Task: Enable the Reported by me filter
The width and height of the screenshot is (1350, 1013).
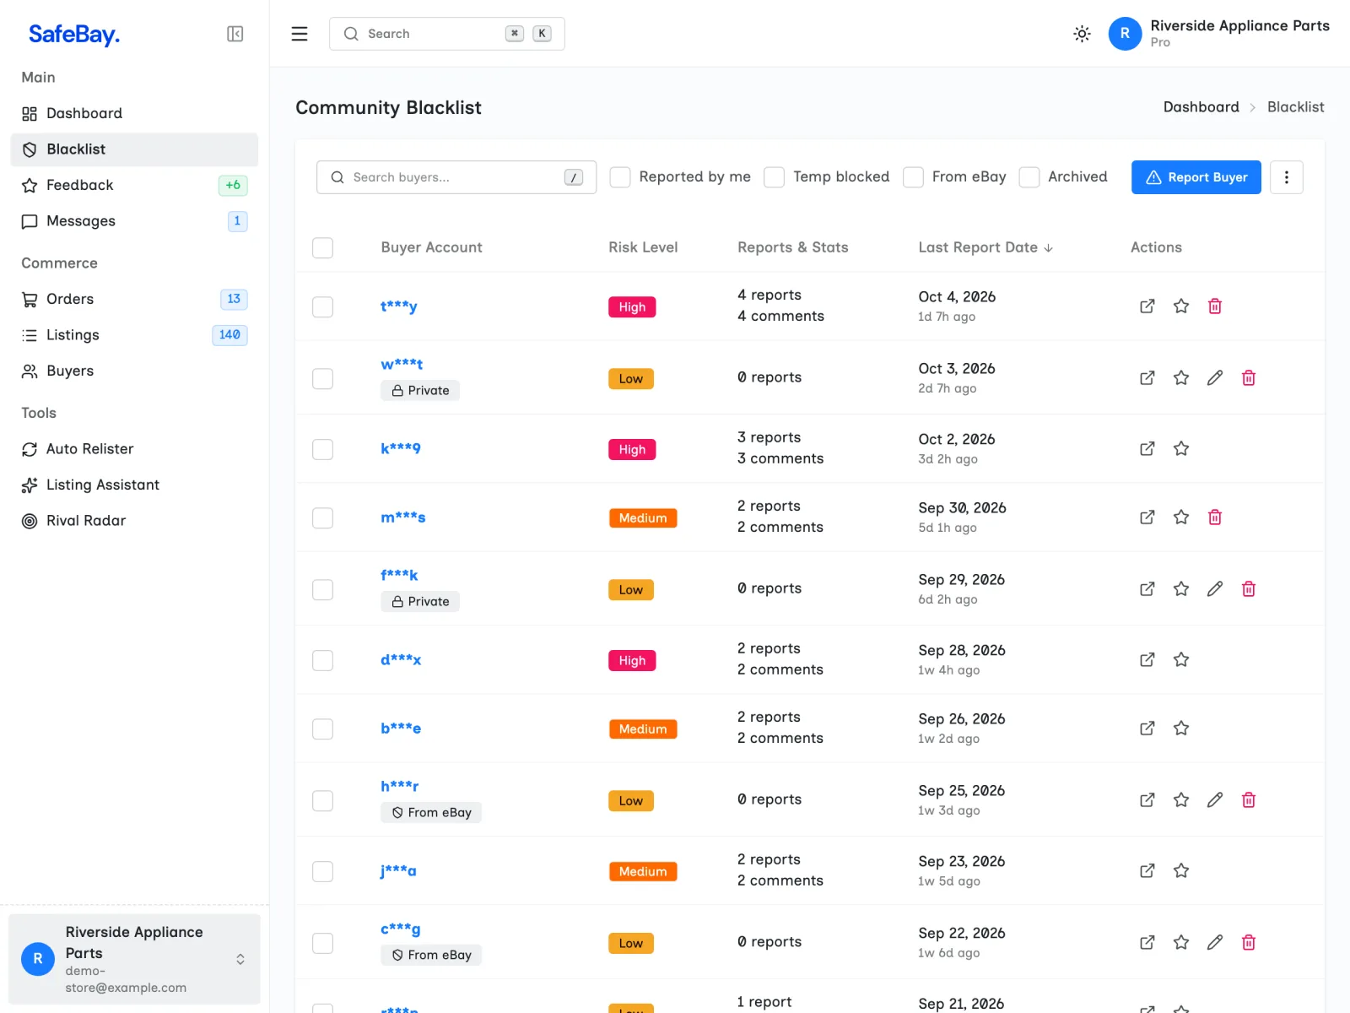Action: coord(620,177)
